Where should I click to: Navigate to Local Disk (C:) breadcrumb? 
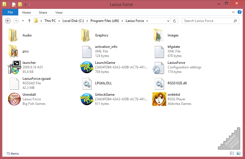[73, 21]
